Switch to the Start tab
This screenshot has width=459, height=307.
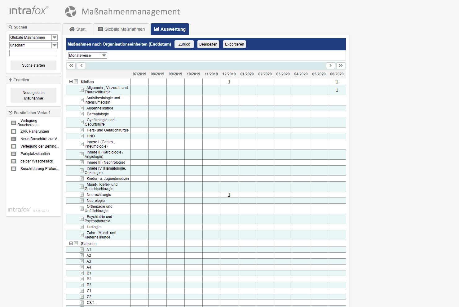(x=77, y=29)
